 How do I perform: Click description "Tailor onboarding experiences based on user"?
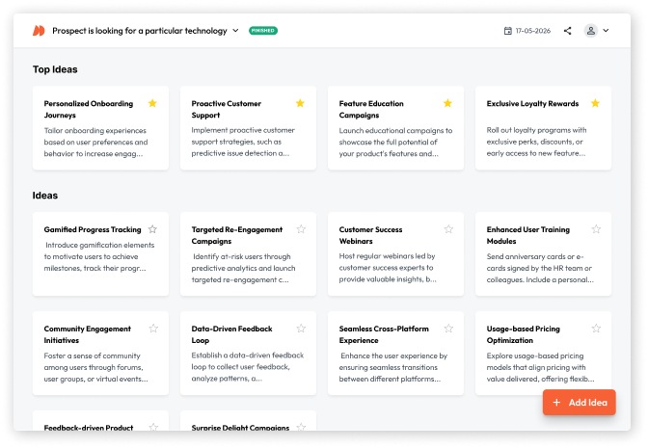[95, 142]
